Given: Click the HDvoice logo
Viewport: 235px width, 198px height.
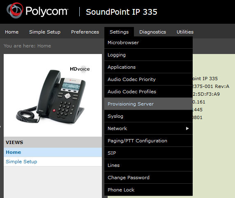Looking at the screenshot, I should (80, 69).
